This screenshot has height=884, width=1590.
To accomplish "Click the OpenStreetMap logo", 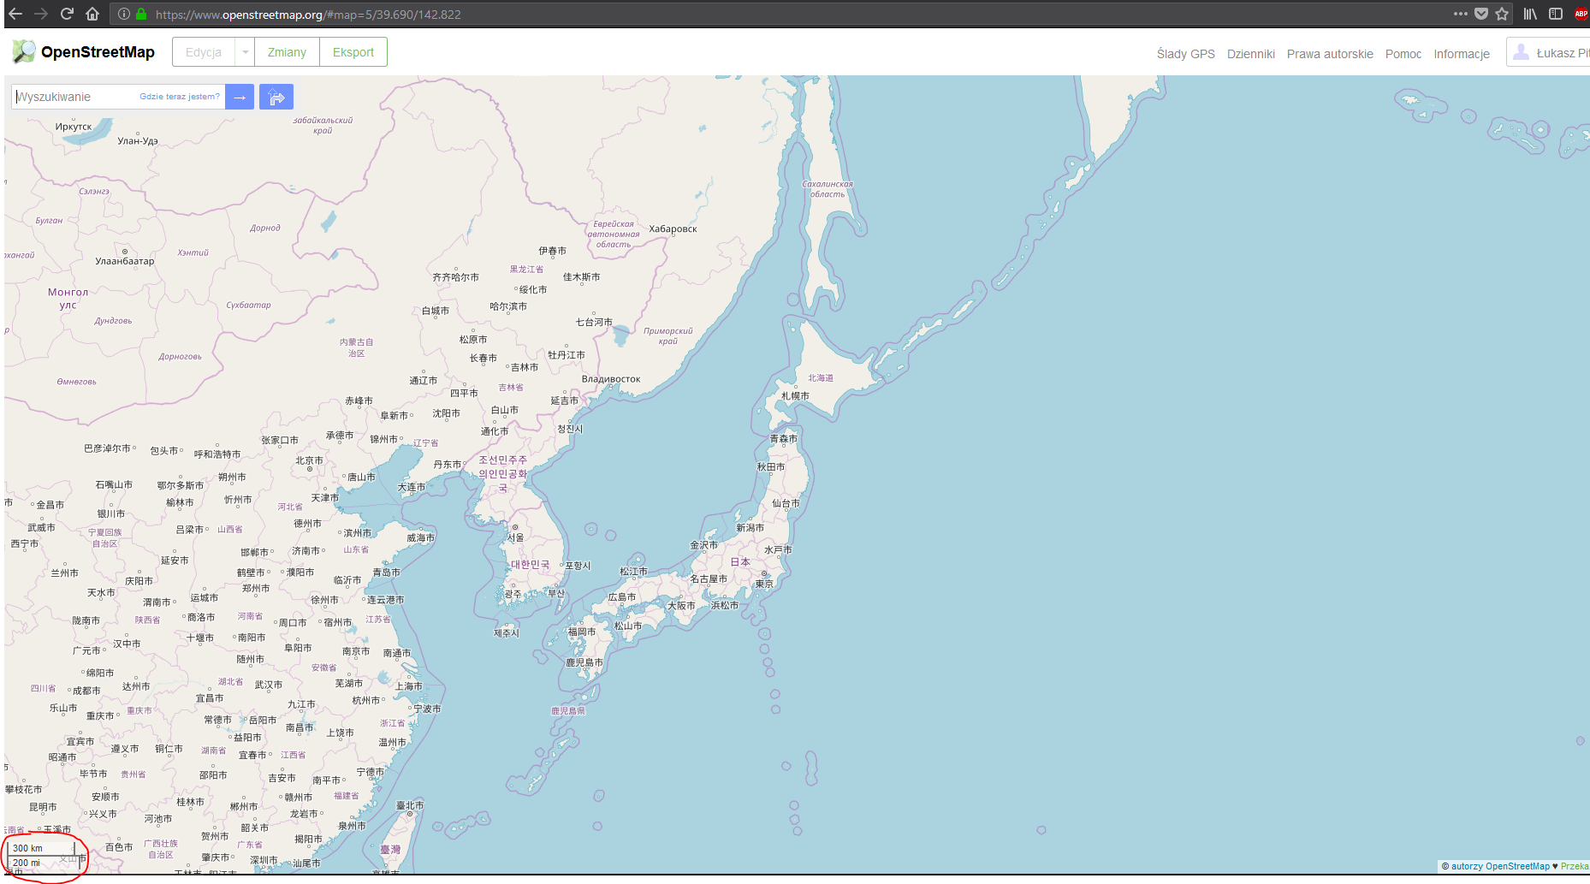I will 23,51.
